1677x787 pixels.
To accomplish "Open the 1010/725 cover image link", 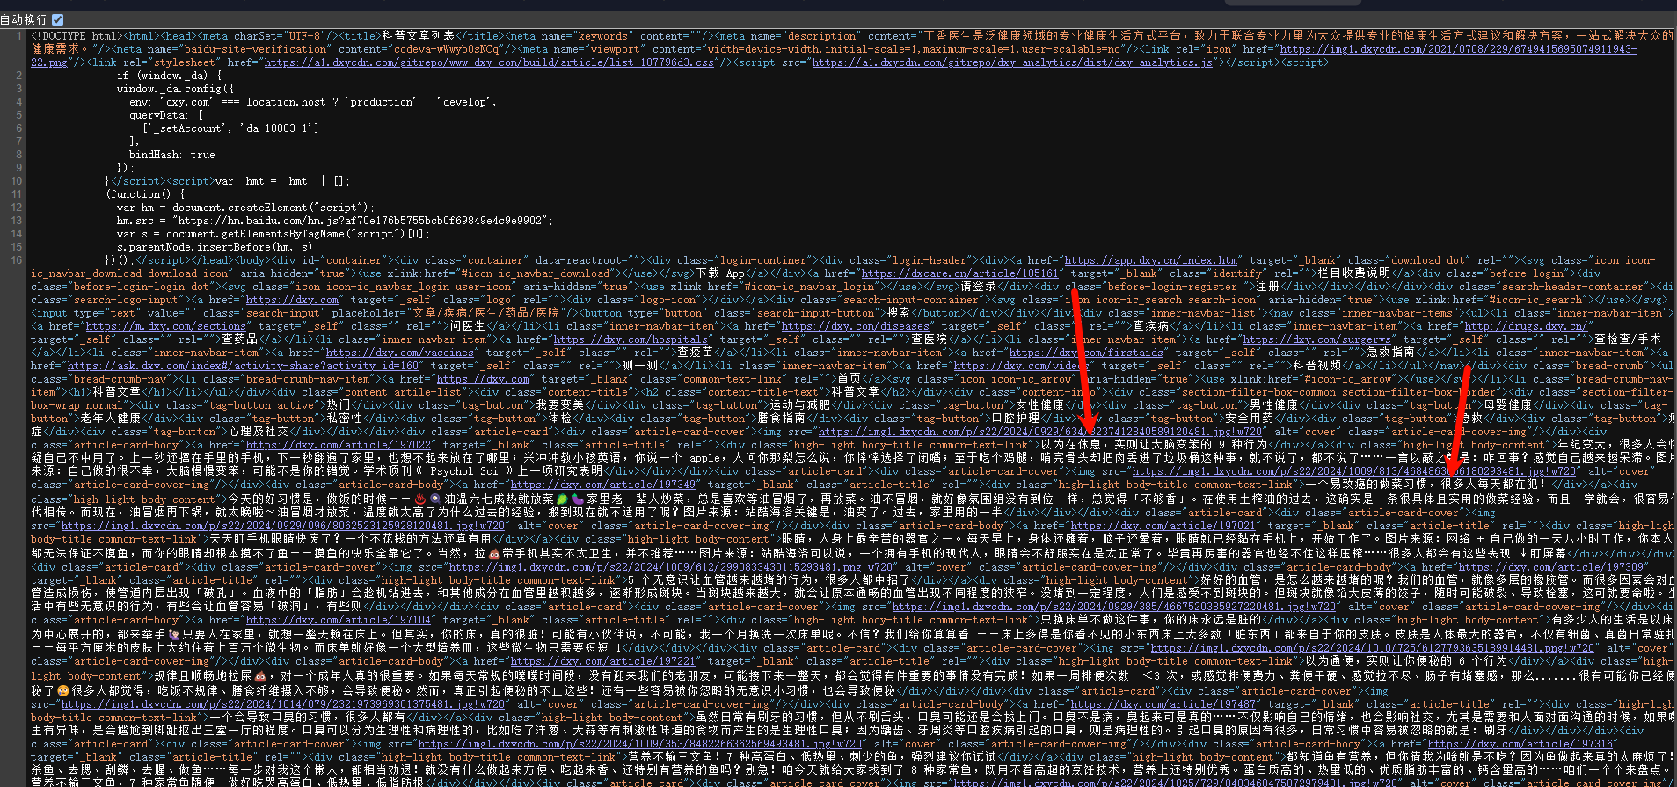I will (1372, 648).
